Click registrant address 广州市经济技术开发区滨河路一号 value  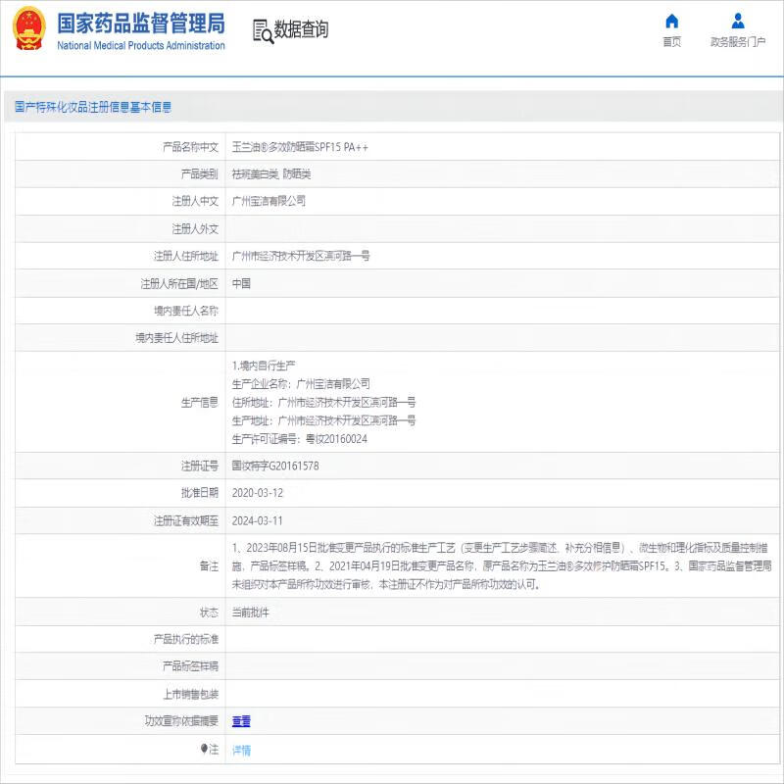(x=301, y=256)
